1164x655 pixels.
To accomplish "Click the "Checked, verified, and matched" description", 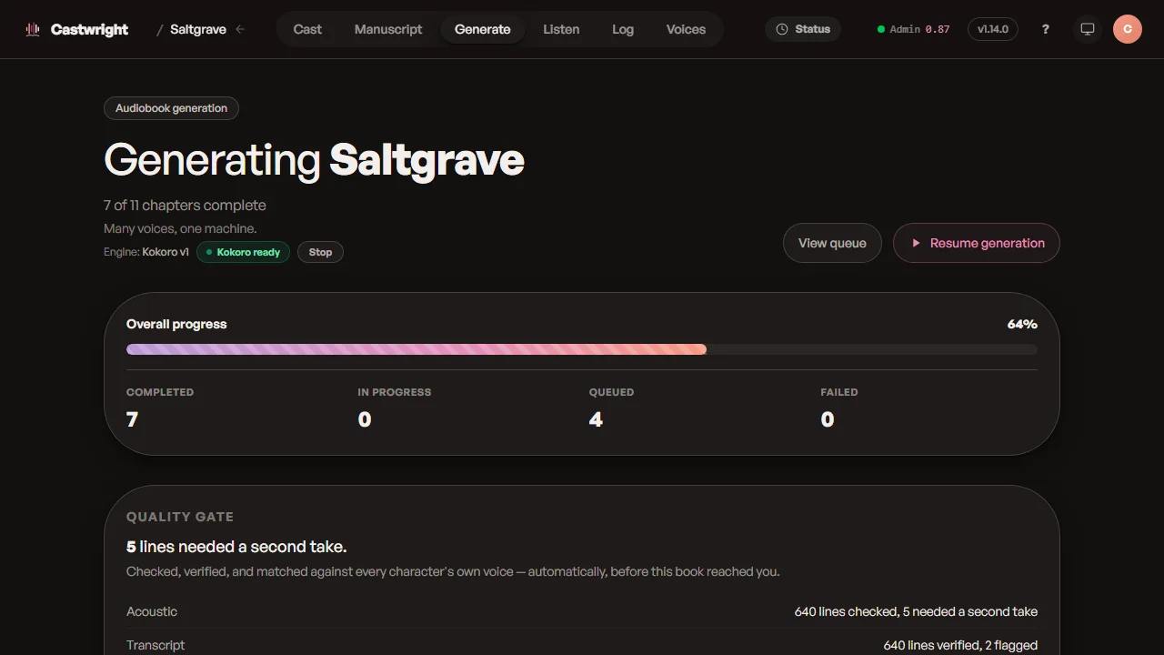I will (x=453, y=572).
